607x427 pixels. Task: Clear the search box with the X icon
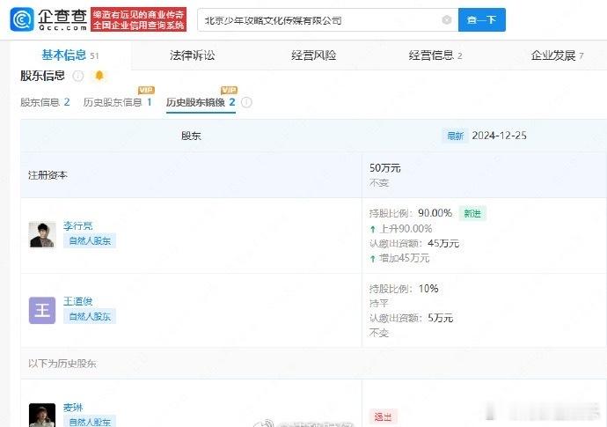[x=447, y=19]
